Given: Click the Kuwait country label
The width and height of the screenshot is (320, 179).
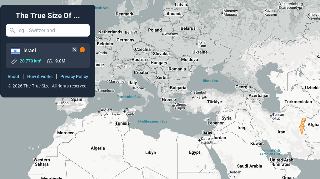Looking at the screenshot, I should coord(257,143).
